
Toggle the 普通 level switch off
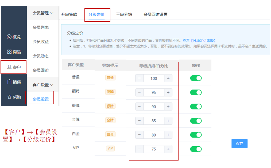click(x=196, y=78)
